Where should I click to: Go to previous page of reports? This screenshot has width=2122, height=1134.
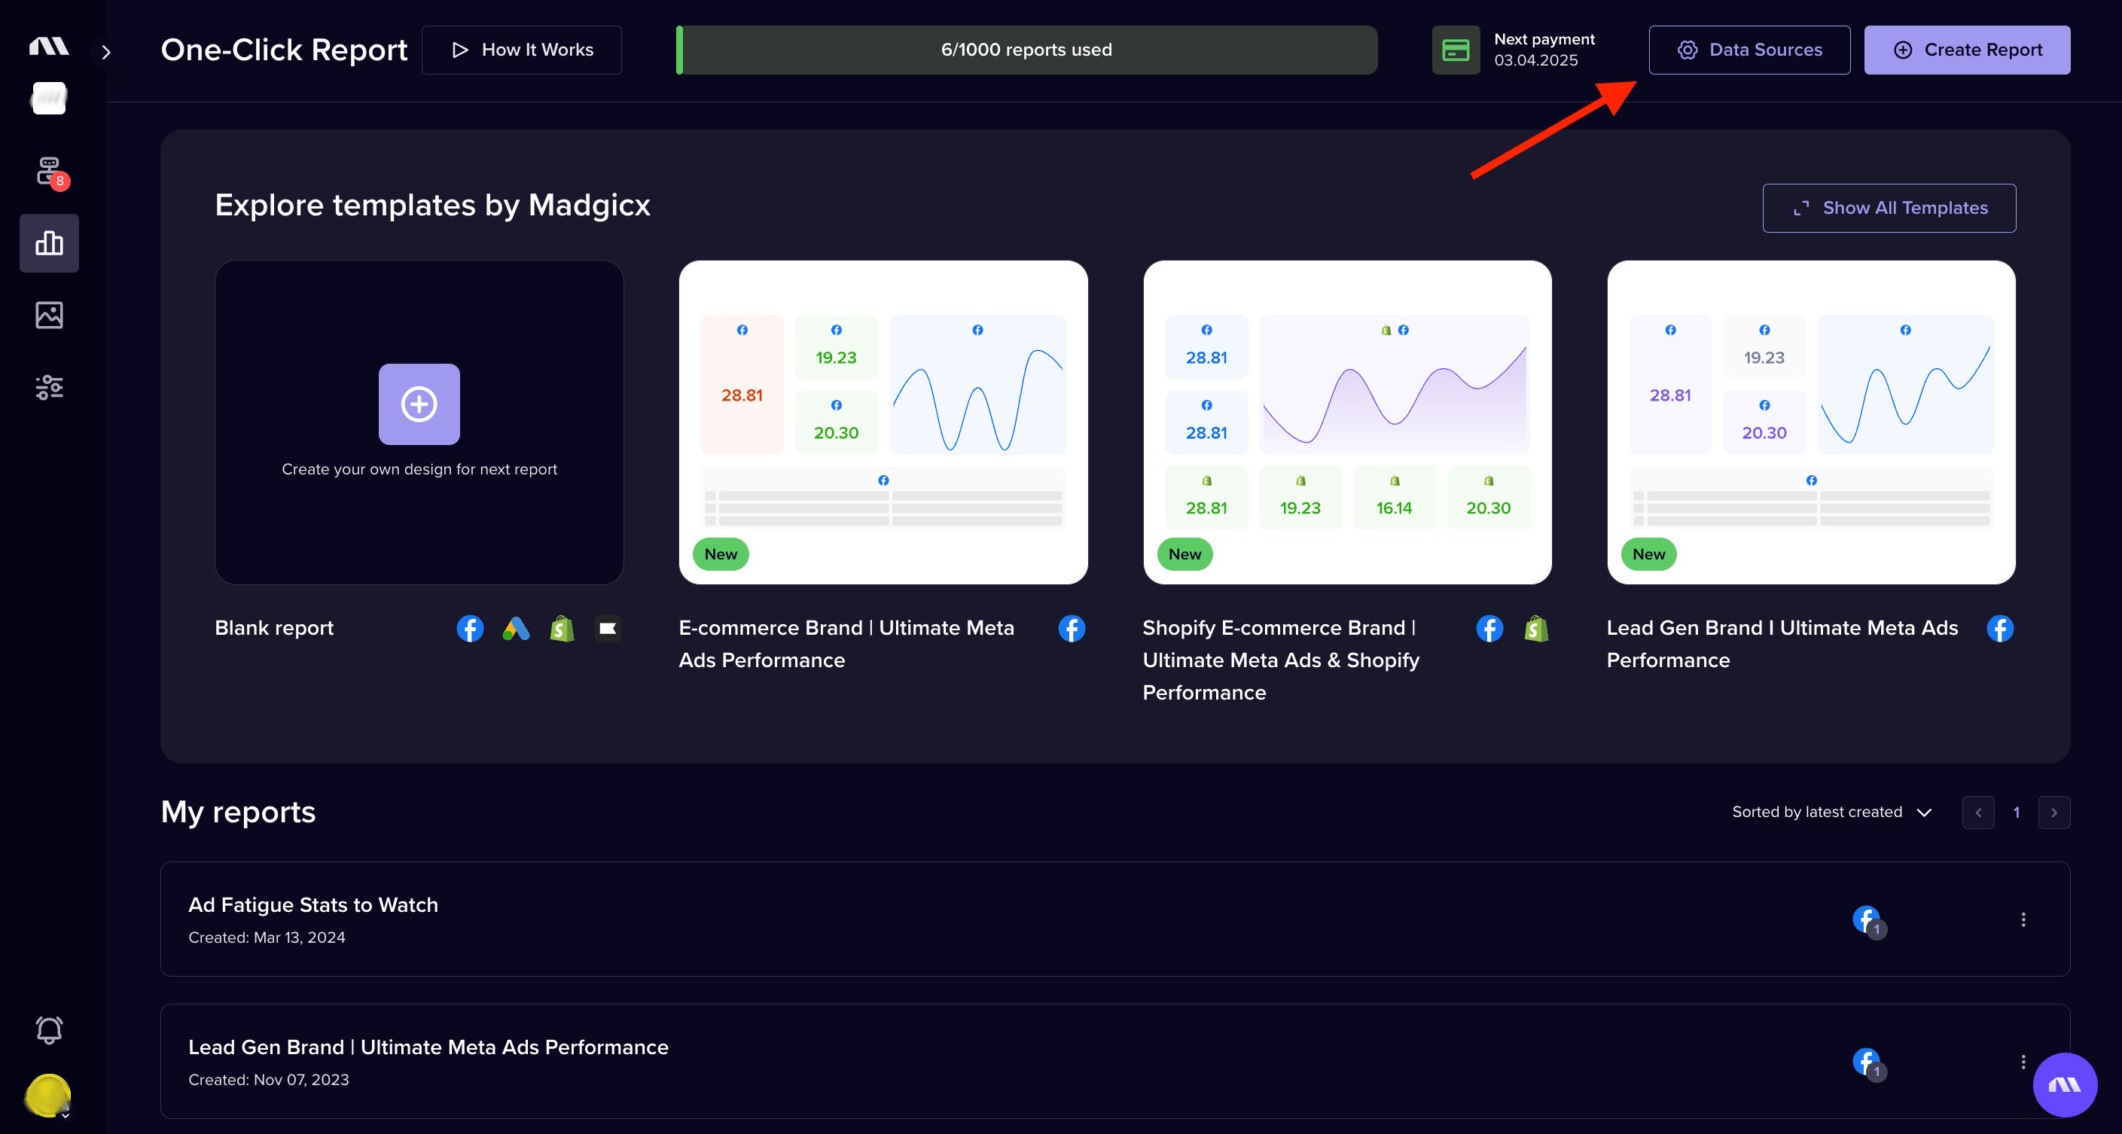[1978, 812]
